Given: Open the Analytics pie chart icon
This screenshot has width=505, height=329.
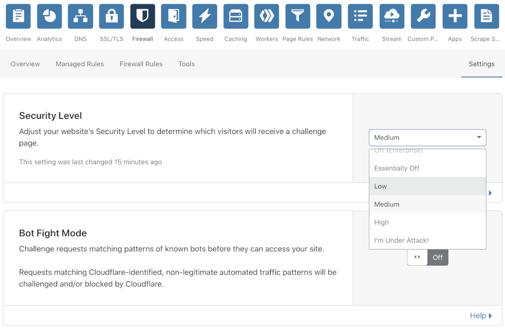Looking at the screenshot, I should [49, 17].
